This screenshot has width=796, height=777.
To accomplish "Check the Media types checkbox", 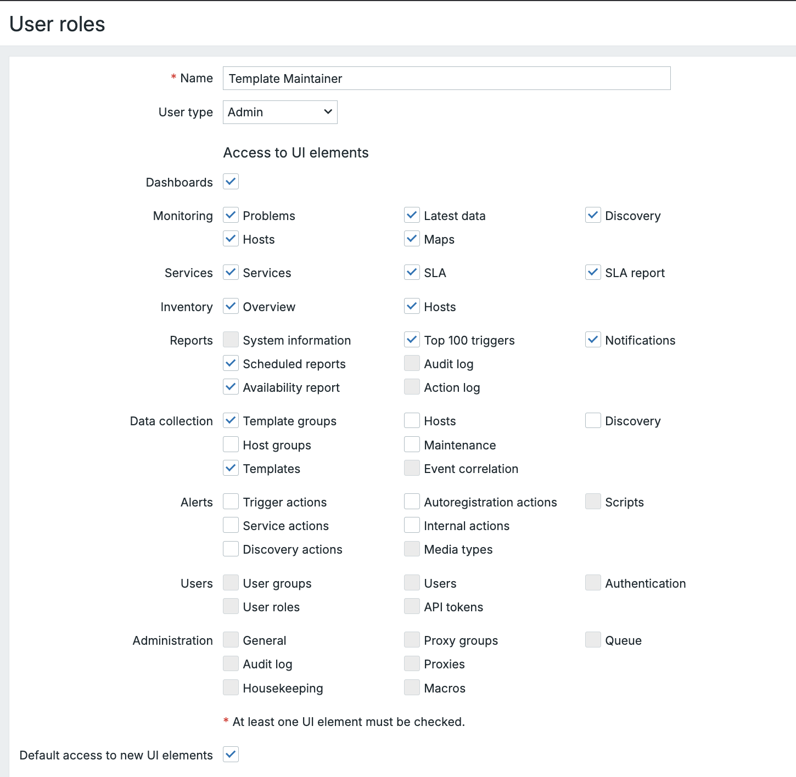I will (x=412, y=548).
